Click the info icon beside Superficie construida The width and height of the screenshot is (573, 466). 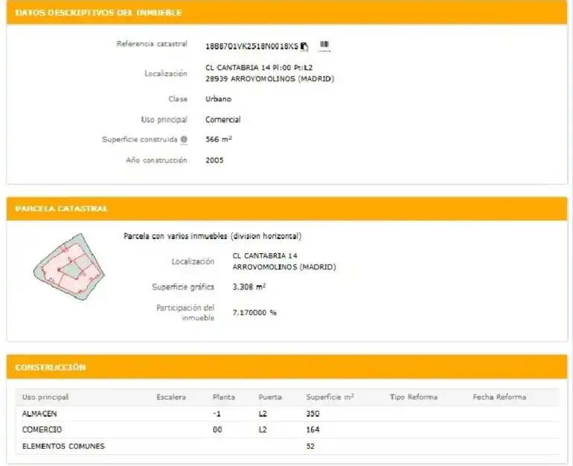click(x=184, y=139)
